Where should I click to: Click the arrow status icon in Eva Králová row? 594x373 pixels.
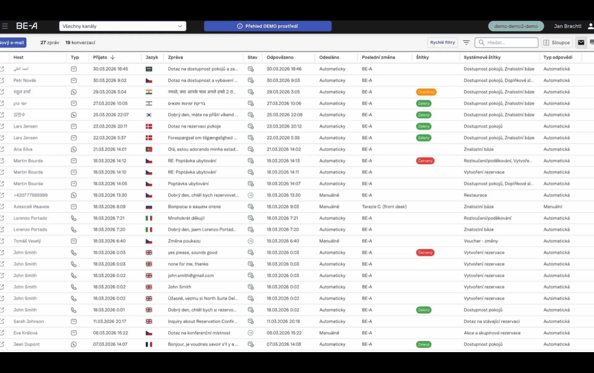coord(250,333)
